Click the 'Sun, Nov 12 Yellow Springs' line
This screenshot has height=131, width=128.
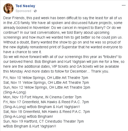coord(47,87)
